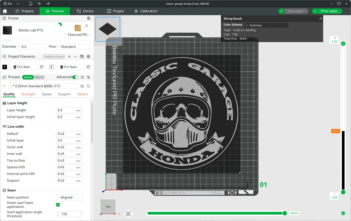
Task: Click the Slice plate button
Action: click(x=295, y=11)
